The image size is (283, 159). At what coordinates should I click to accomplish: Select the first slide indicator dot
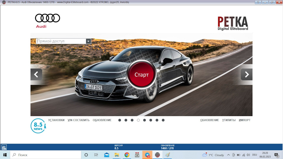tap(120, 120)
